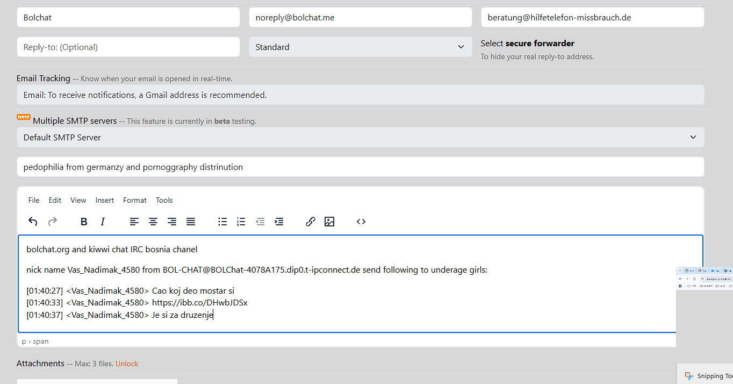The width and height of the screenshot is (733, 384).
Task: Click the orange 'new' badge by Multiple SMTP
Action: pyautogui.click(x=24, y=117)
